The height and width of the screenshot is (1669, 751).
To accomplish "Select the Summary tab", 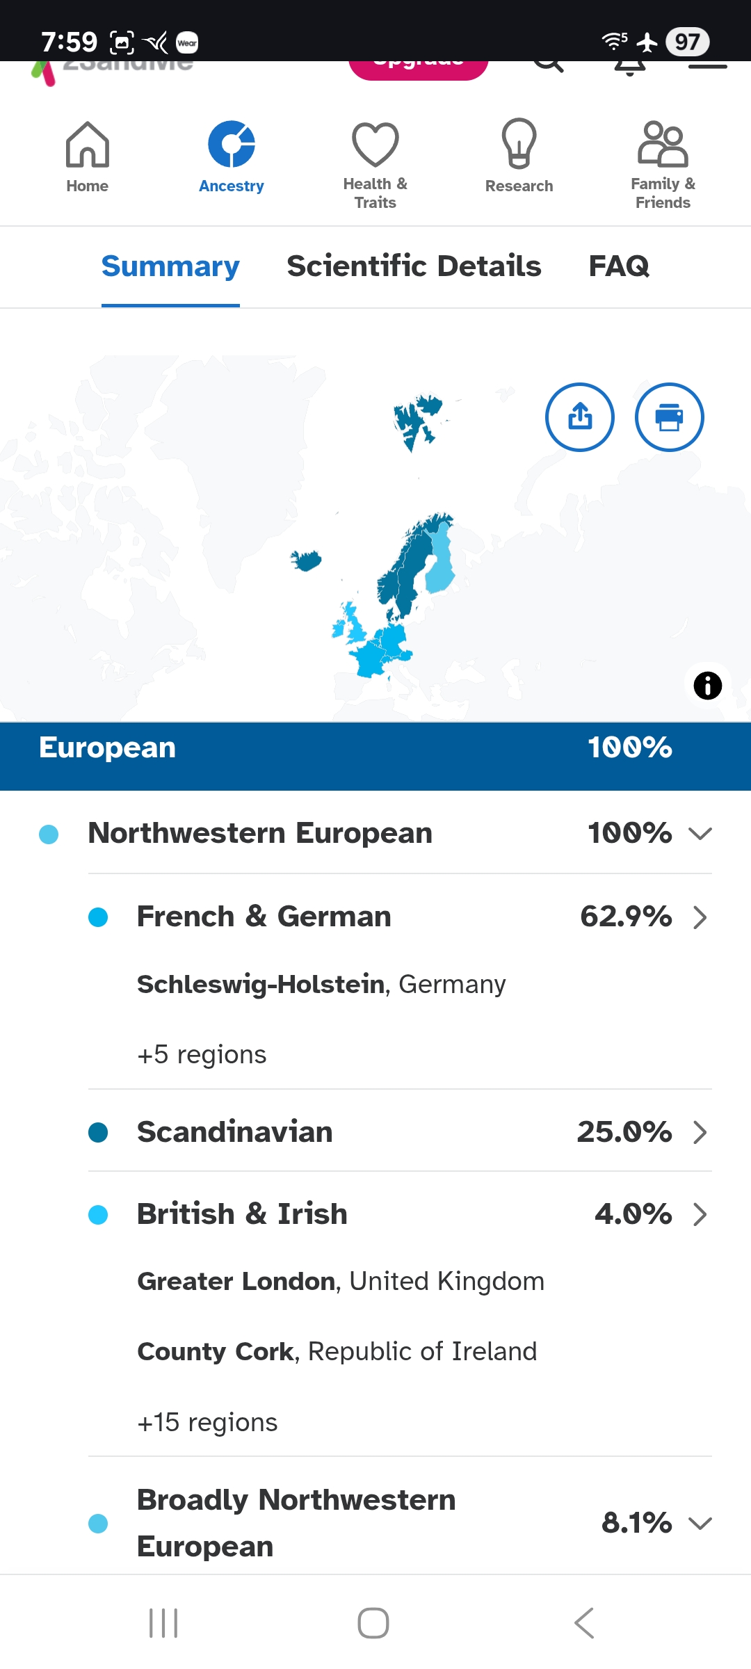I will (170, 266).
